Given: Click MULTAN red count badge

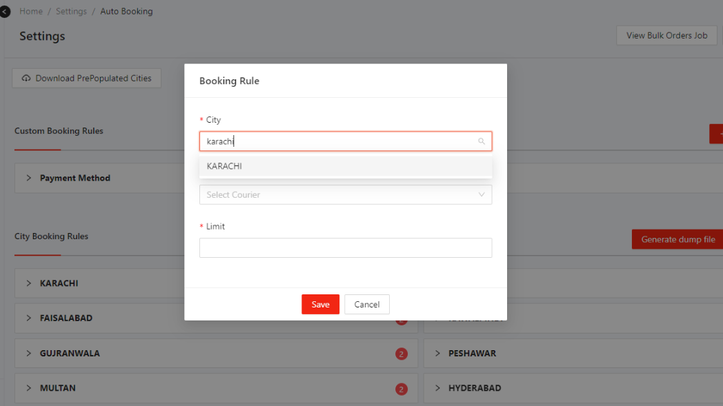Looking at the screenshot, I should (x=401, y=389).
